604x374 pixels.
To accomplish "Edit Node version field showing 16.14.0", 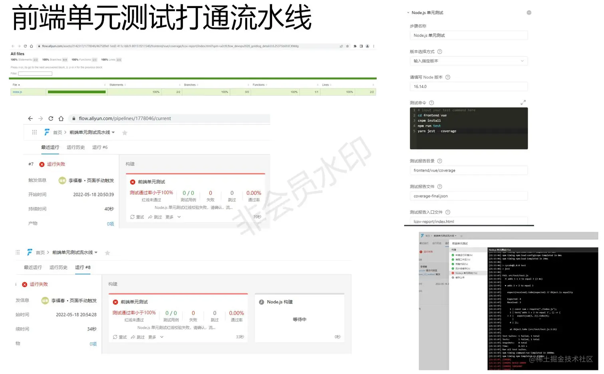I will pos(469,87).
